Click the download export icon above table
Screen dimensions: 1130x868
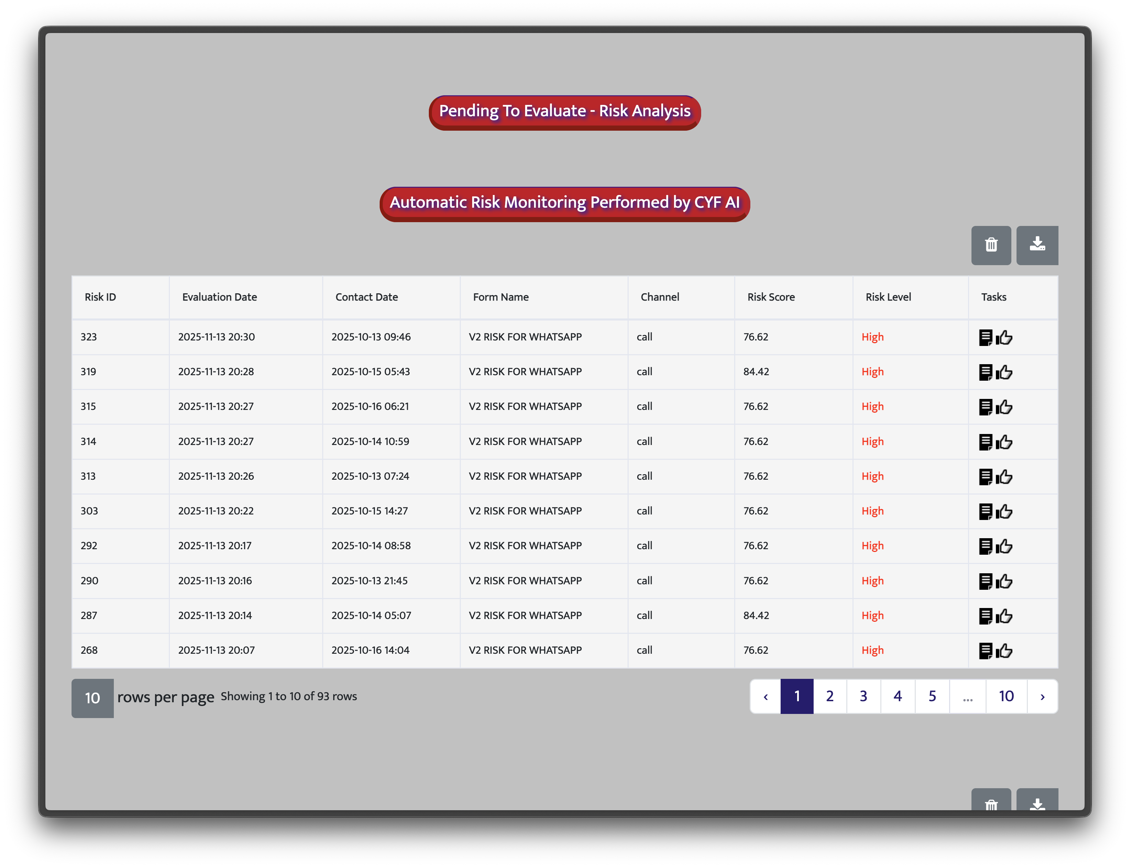(1036, 245)
